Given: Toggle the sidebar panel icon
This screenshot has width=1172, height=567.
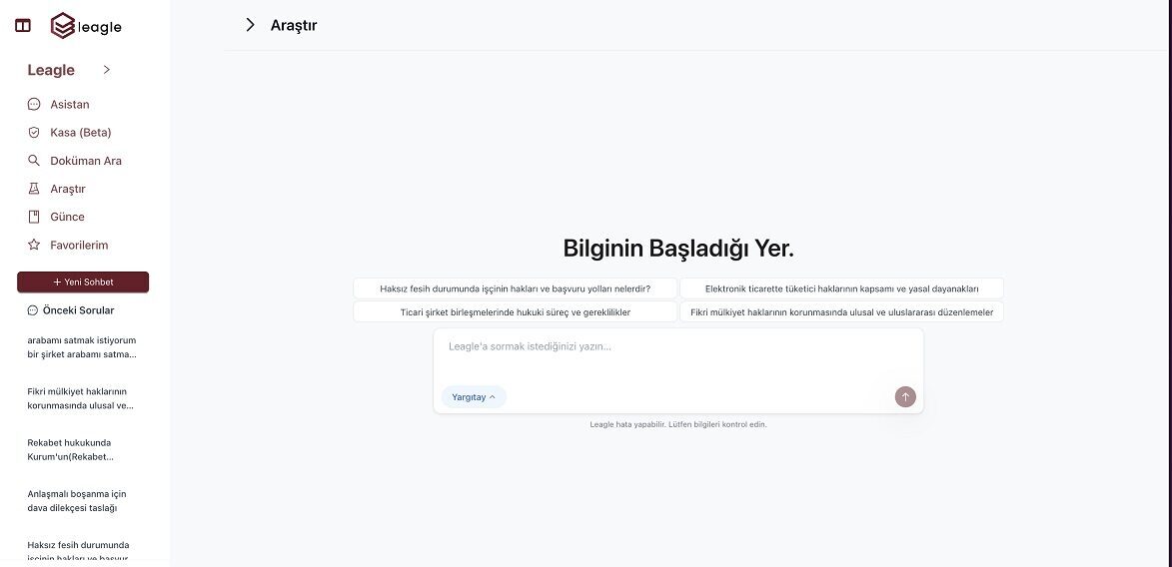Looking at the screenshot, I should click(23, 26).
